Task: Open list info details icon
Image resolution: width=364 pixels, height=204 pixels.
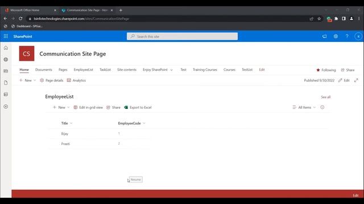Action: click(x=322, y=107)
